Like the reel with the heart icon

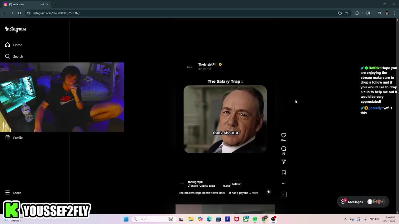click(284, 135)
